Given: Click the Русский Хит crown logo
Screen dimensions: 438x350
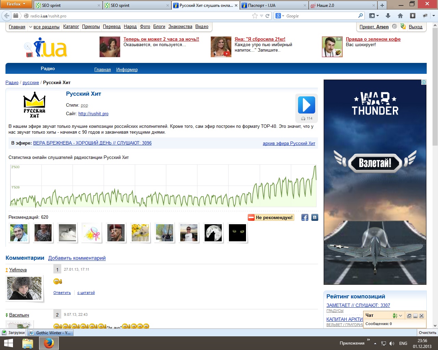Looking at the screenshot, I should click(34, 105).
